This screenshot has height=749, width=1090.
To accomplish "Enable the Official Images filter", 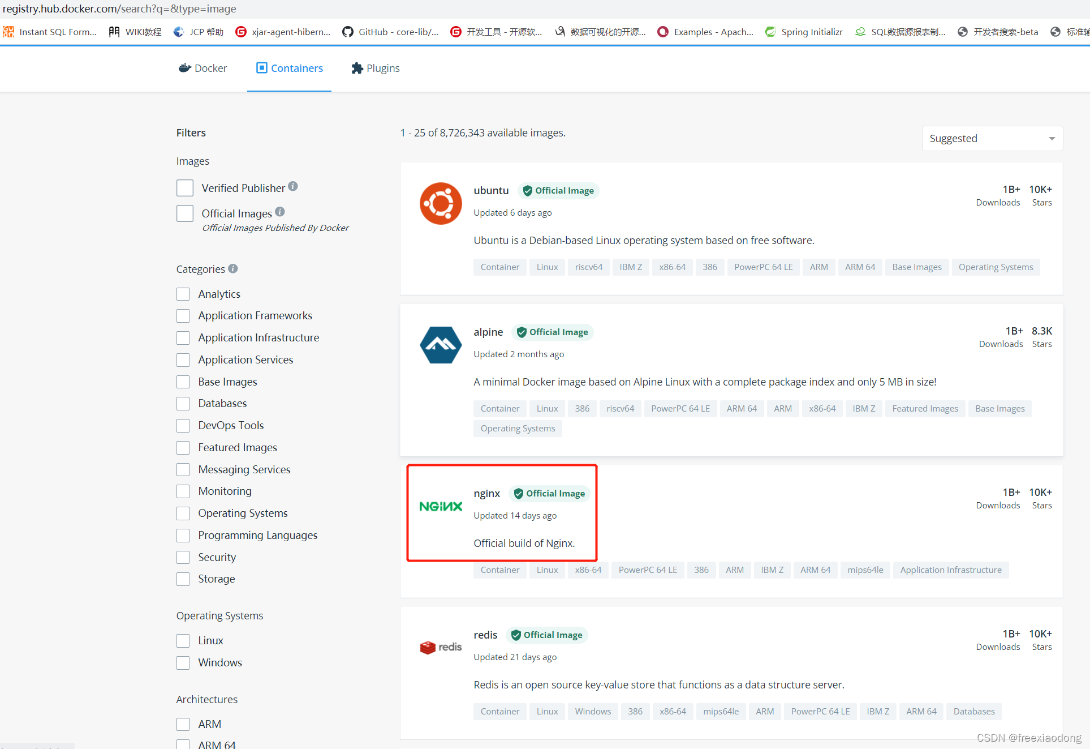I will [x=185, y=213].
